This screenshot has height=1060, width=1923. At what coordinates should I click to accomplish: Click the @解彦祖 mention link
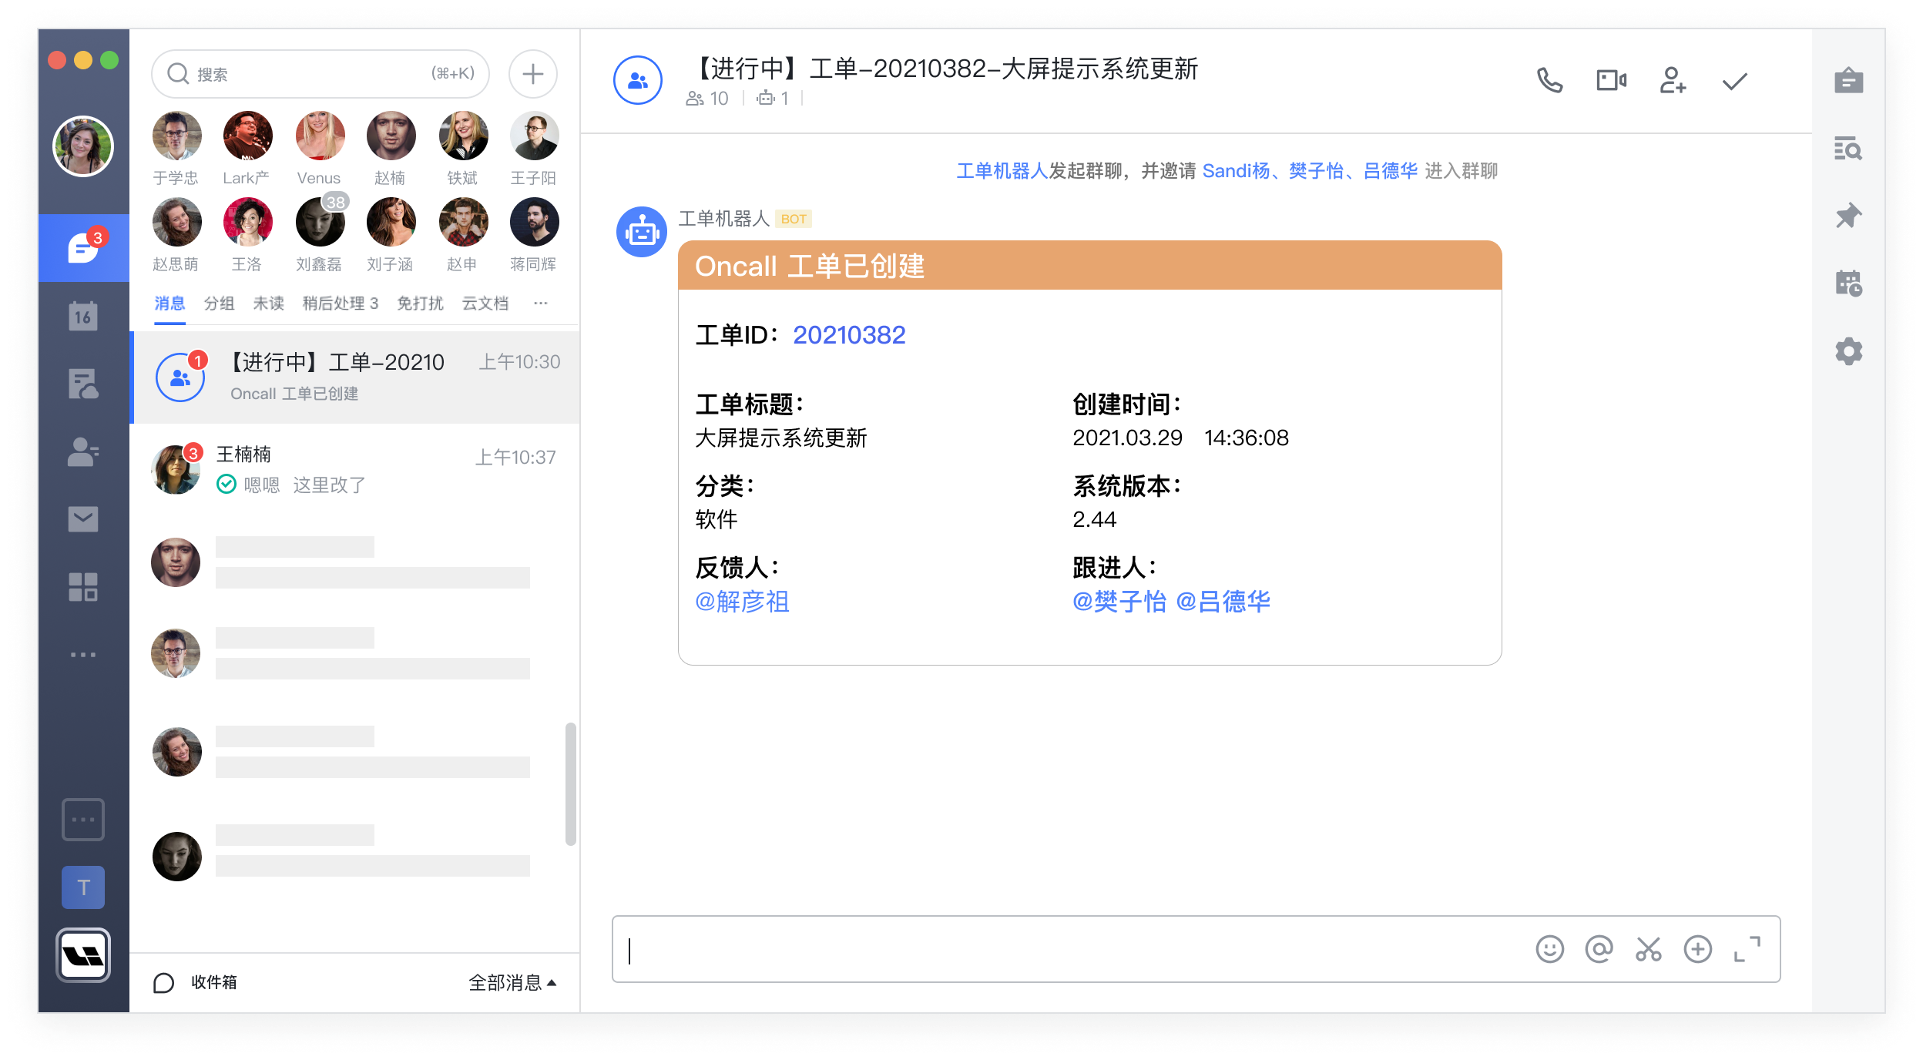742,602
